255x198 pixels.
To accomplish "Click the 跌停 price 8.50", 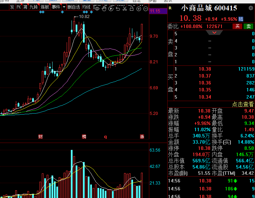I will click(x=249, y=148).
